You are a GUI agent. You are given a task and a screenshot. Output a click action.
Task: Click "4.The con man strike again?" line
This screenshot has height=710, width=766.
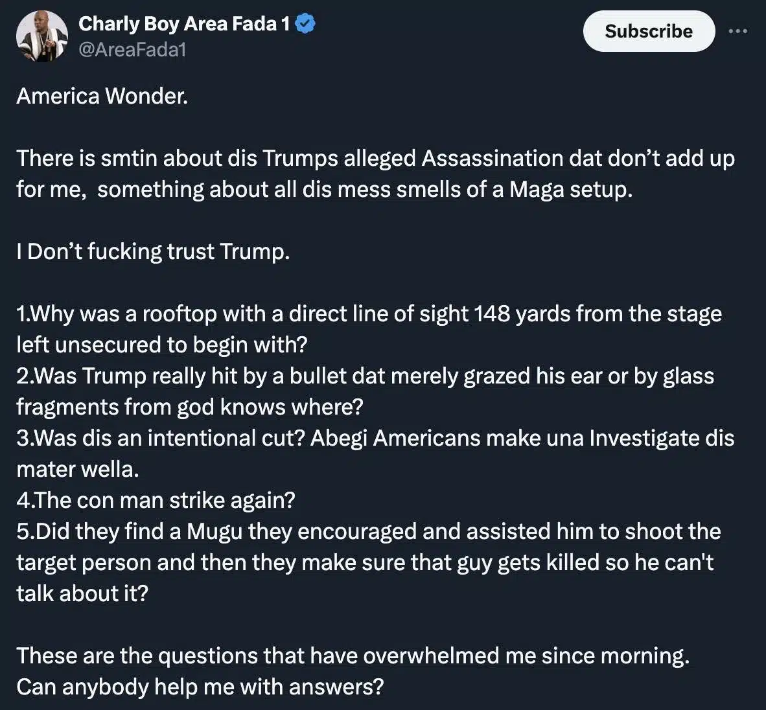pyautogui.click(x=156, y=500)
